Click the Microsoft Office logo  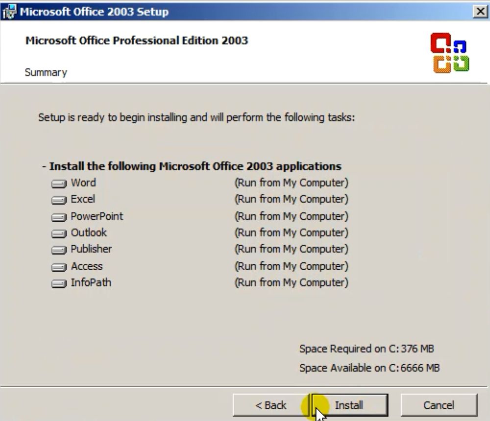[x=450, y=53]
